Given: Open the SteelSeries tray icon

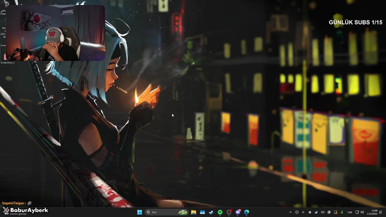Looking at the screenshot, I should tap(310, 212).
